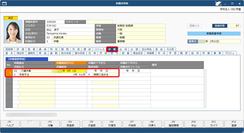Click the window system menu icon
Image resolution: width=244 pixels, height=133 pixels.
(4, 3)
